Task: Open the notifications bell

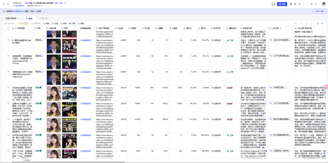Action: point(299,4)
